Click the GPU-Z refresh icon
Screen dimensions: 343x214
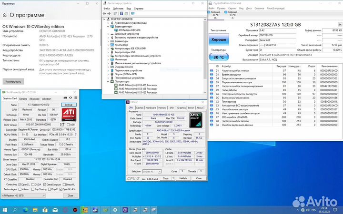click(71, 98)
